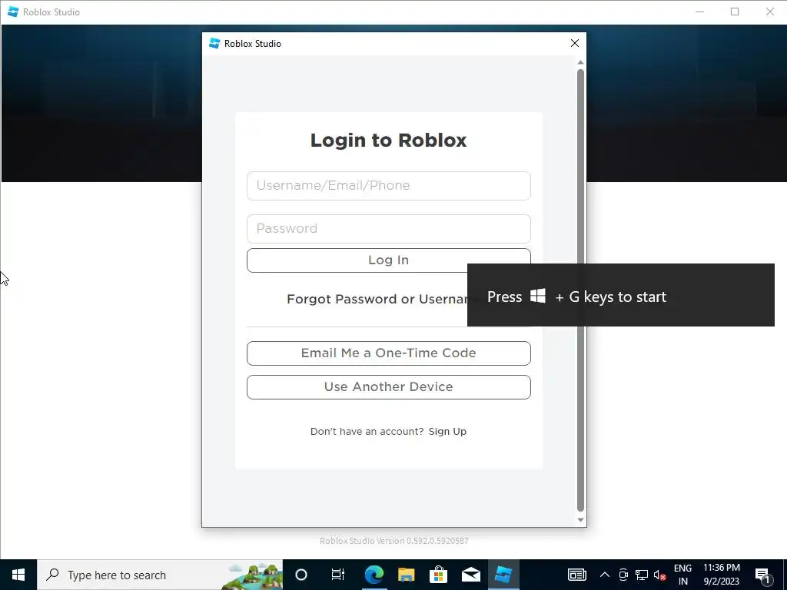Focus the Password field

point(388,229)
